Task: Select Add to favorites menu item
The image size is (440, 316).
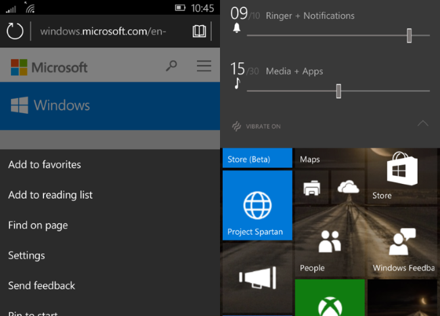Action: point(45,164)
